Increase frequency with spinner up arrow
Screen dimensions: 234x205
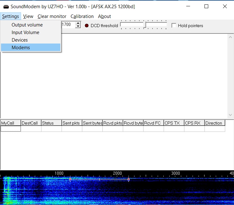78,23
